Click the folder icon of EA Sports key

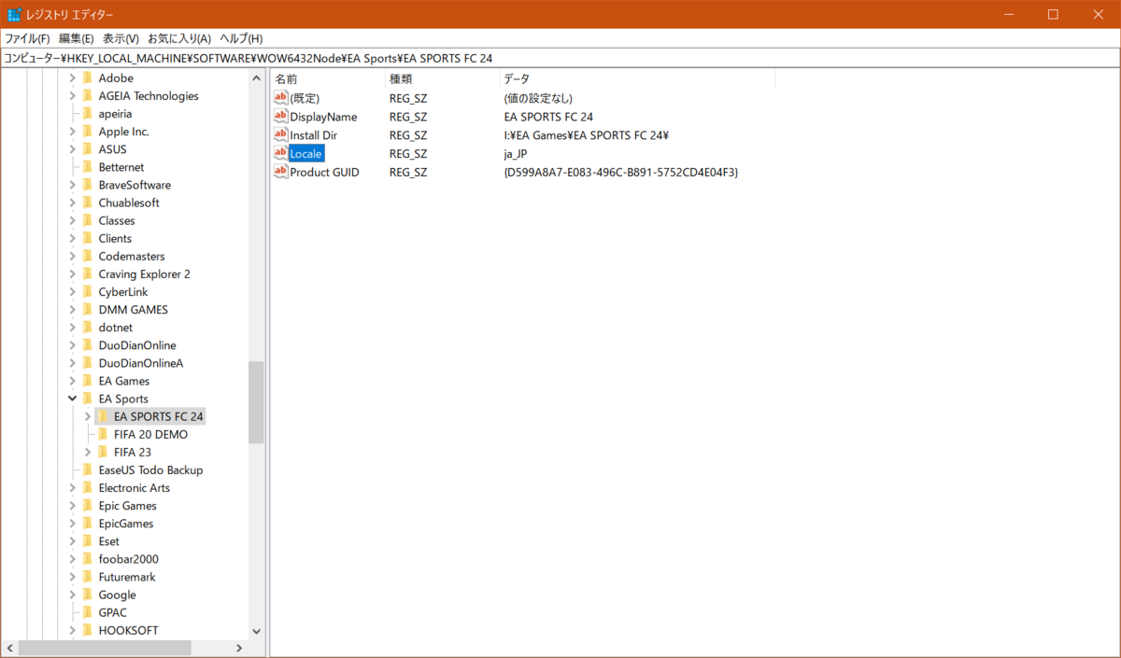tap(88, 399)
